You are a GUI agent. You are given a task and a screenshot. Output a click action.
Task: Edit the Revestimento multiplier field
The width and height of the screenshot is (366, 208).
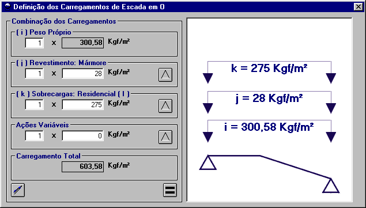[x=35, y=74]
